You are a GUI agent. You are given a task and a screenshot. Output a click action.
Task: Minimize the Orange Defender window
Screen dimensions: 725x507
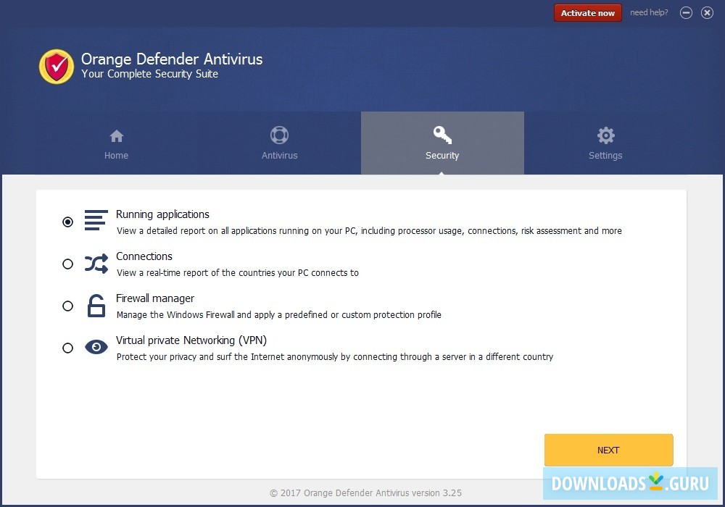pos(686,13)
